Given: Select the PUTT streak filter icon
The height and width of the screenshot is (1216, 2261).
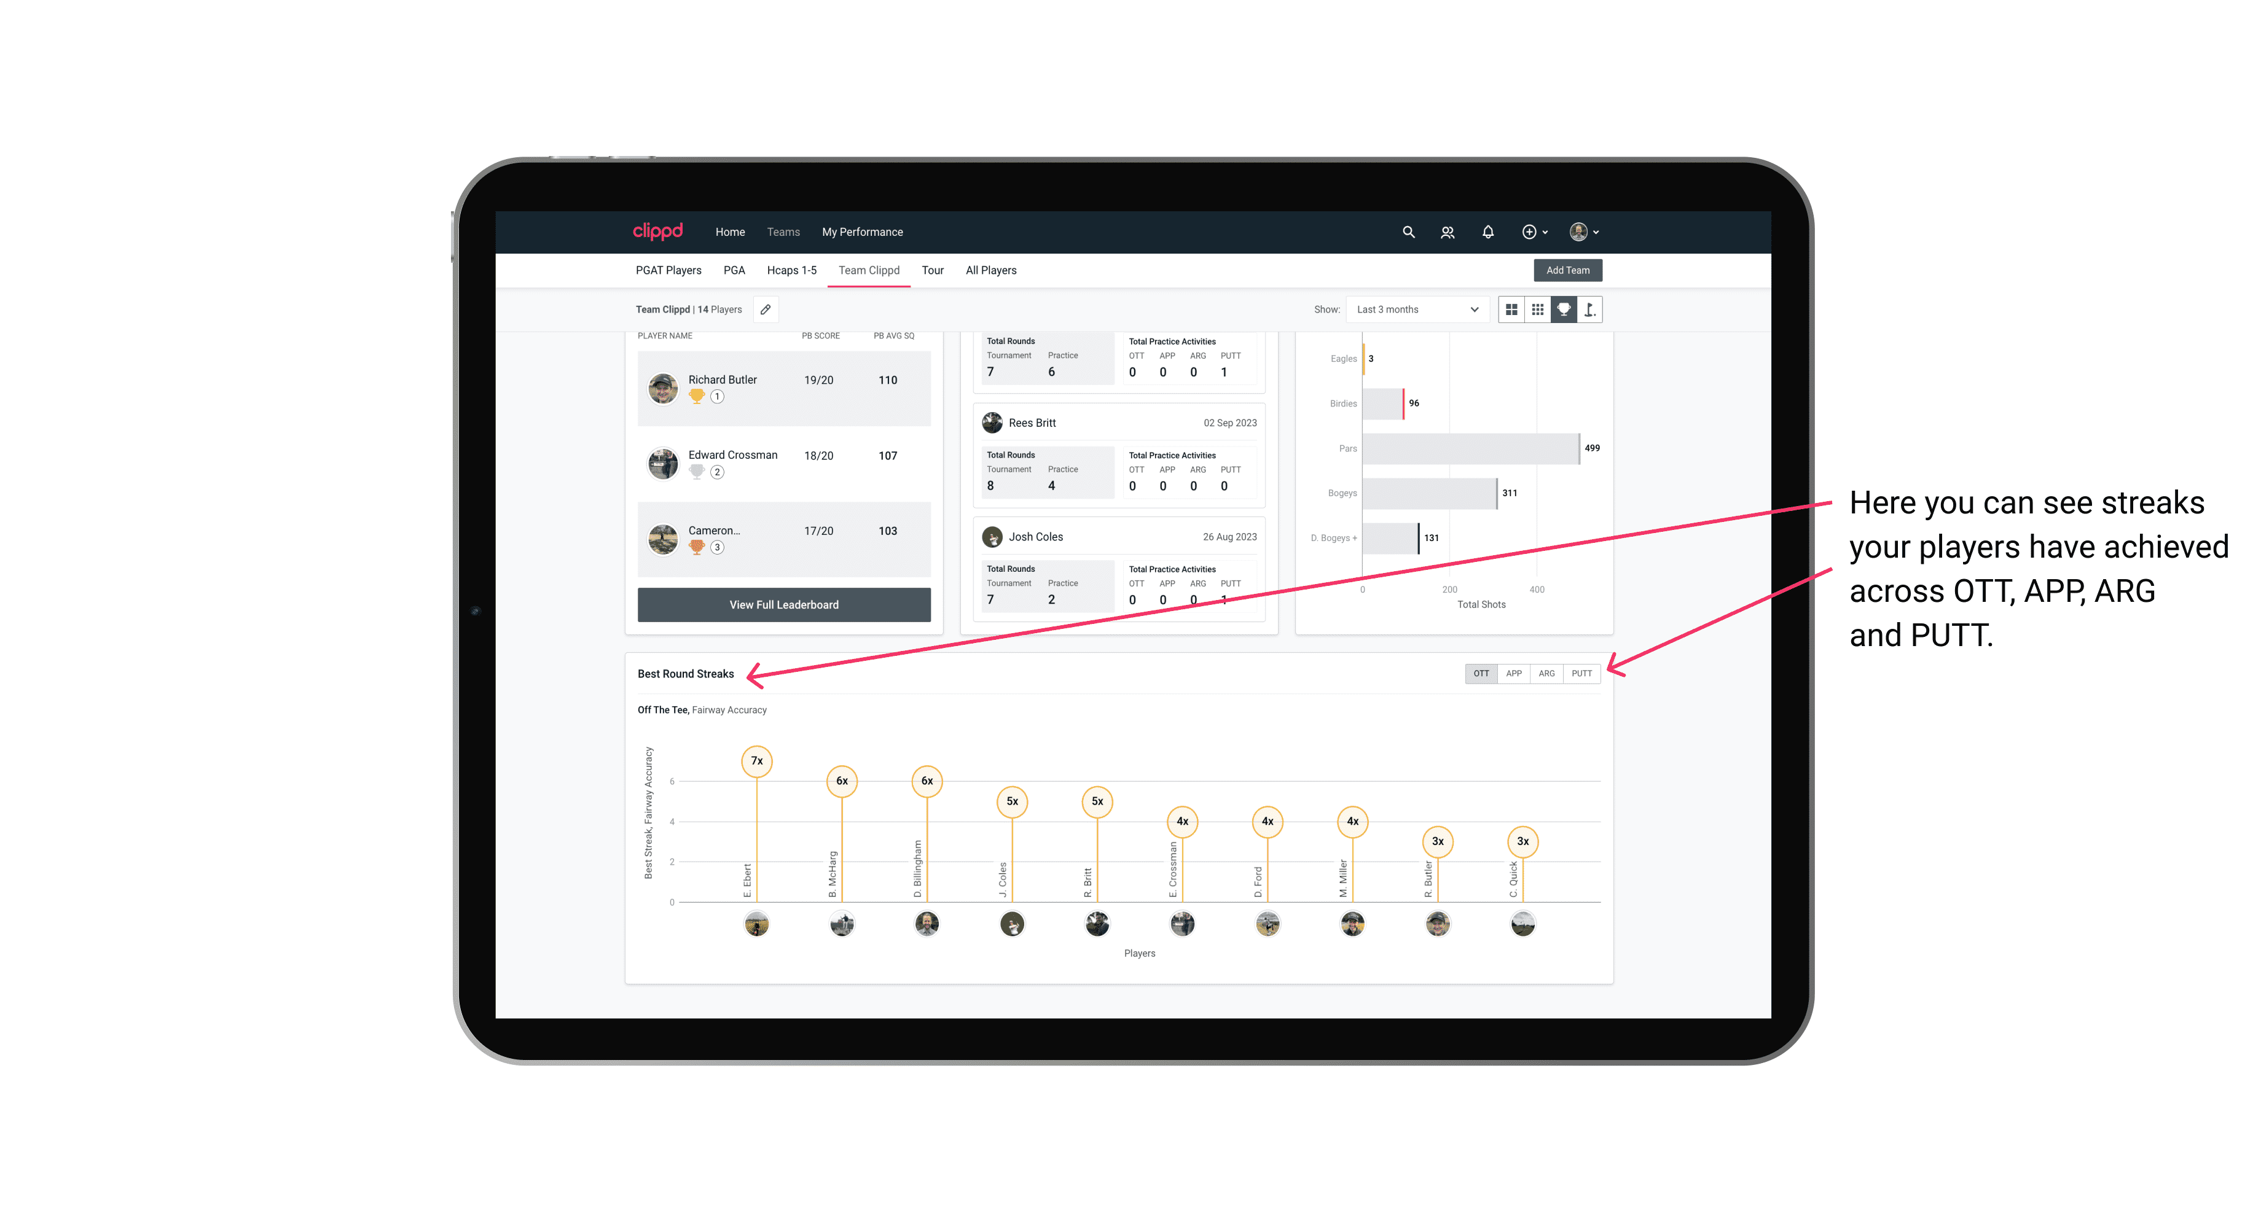Looking at the screenshot, I should (1583, 672).
